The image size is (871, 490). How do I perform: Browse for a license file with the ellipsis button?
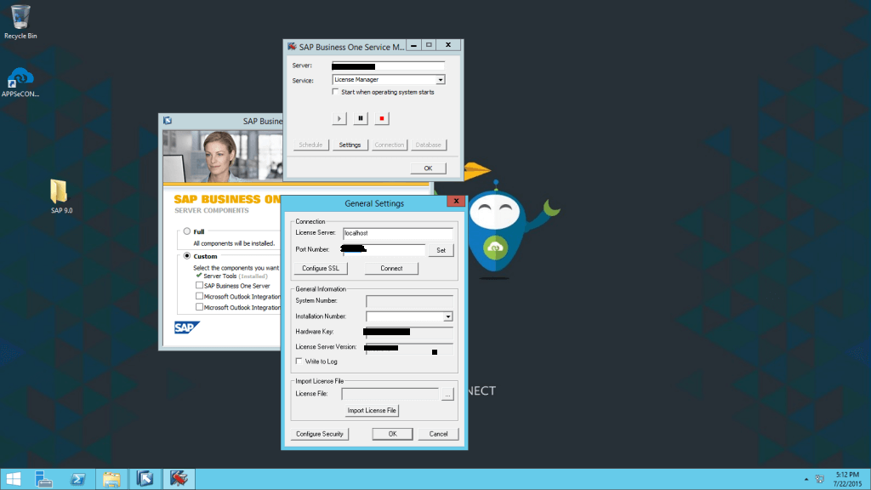point(447,394)
